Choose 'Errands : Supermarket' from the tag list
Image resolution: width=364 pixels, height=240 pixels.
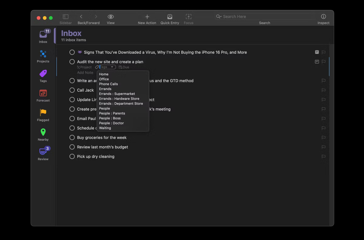pyautogui.click(x=117, y=93)
